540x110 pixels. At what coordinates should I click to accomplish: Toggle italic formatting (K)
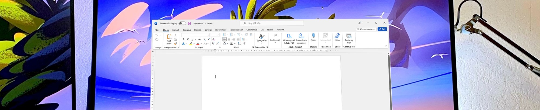point(188,39)
